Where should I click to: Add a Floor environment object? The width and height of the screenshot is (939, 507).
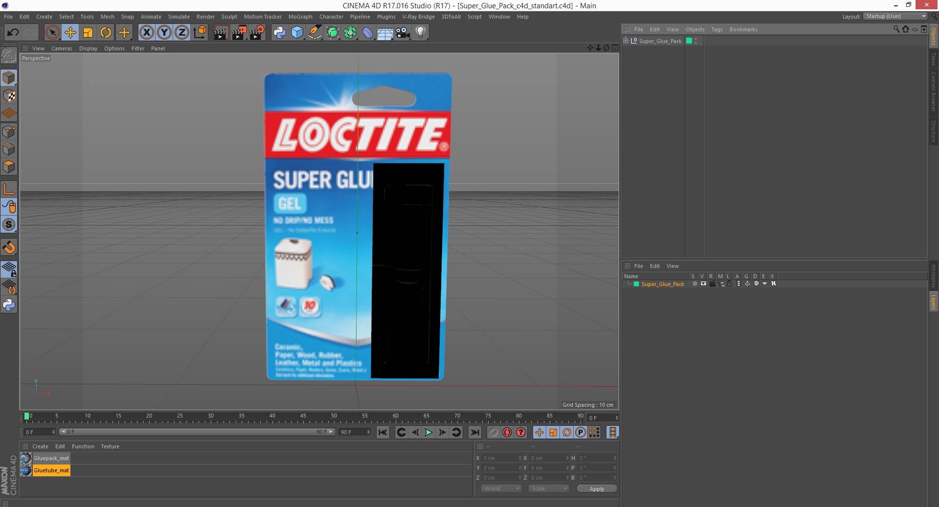click(x=385, y=33)
